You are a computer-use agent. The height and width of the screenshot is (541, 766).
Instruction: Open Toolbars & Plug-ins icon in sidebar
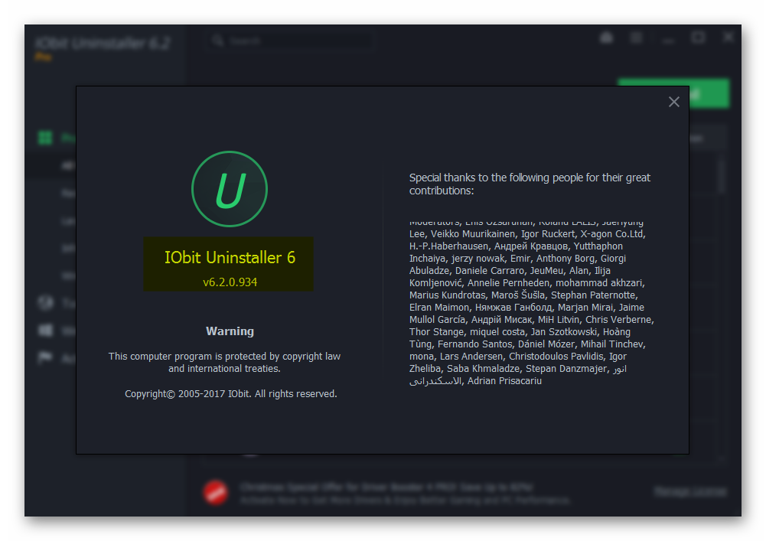point(45,303)
